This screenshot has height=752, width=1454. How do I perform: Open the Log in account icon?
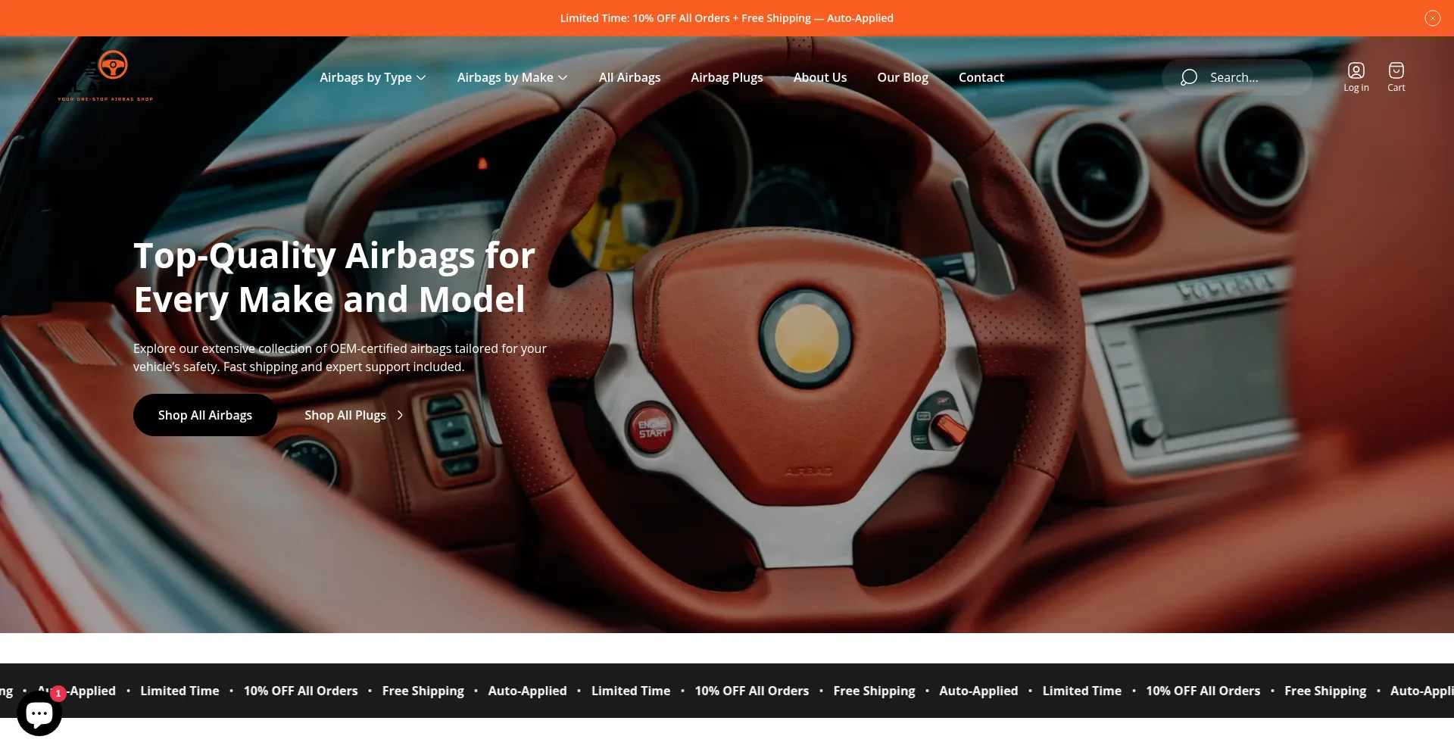click(1356, 77)
